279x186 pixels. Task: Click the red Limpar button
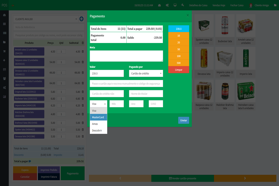[178, 70]
